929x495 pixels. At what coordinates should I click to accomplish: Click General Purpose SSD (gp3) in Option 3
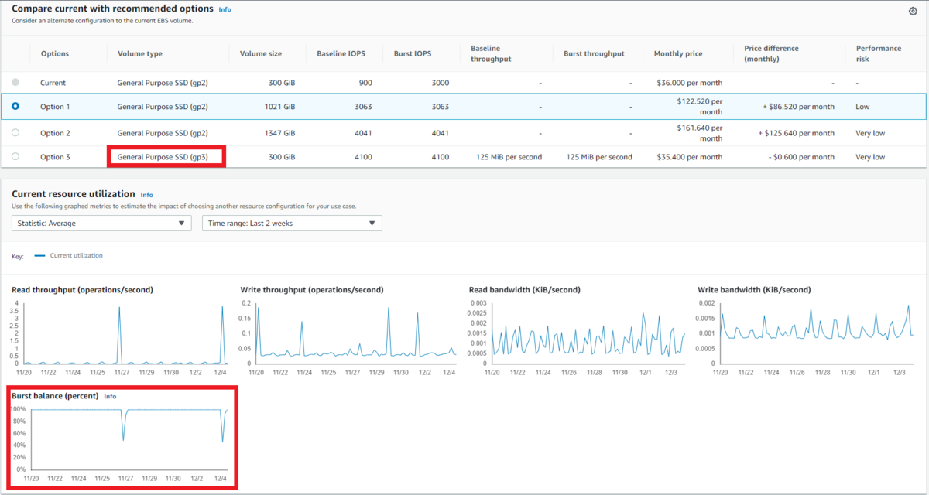point(163,157)
